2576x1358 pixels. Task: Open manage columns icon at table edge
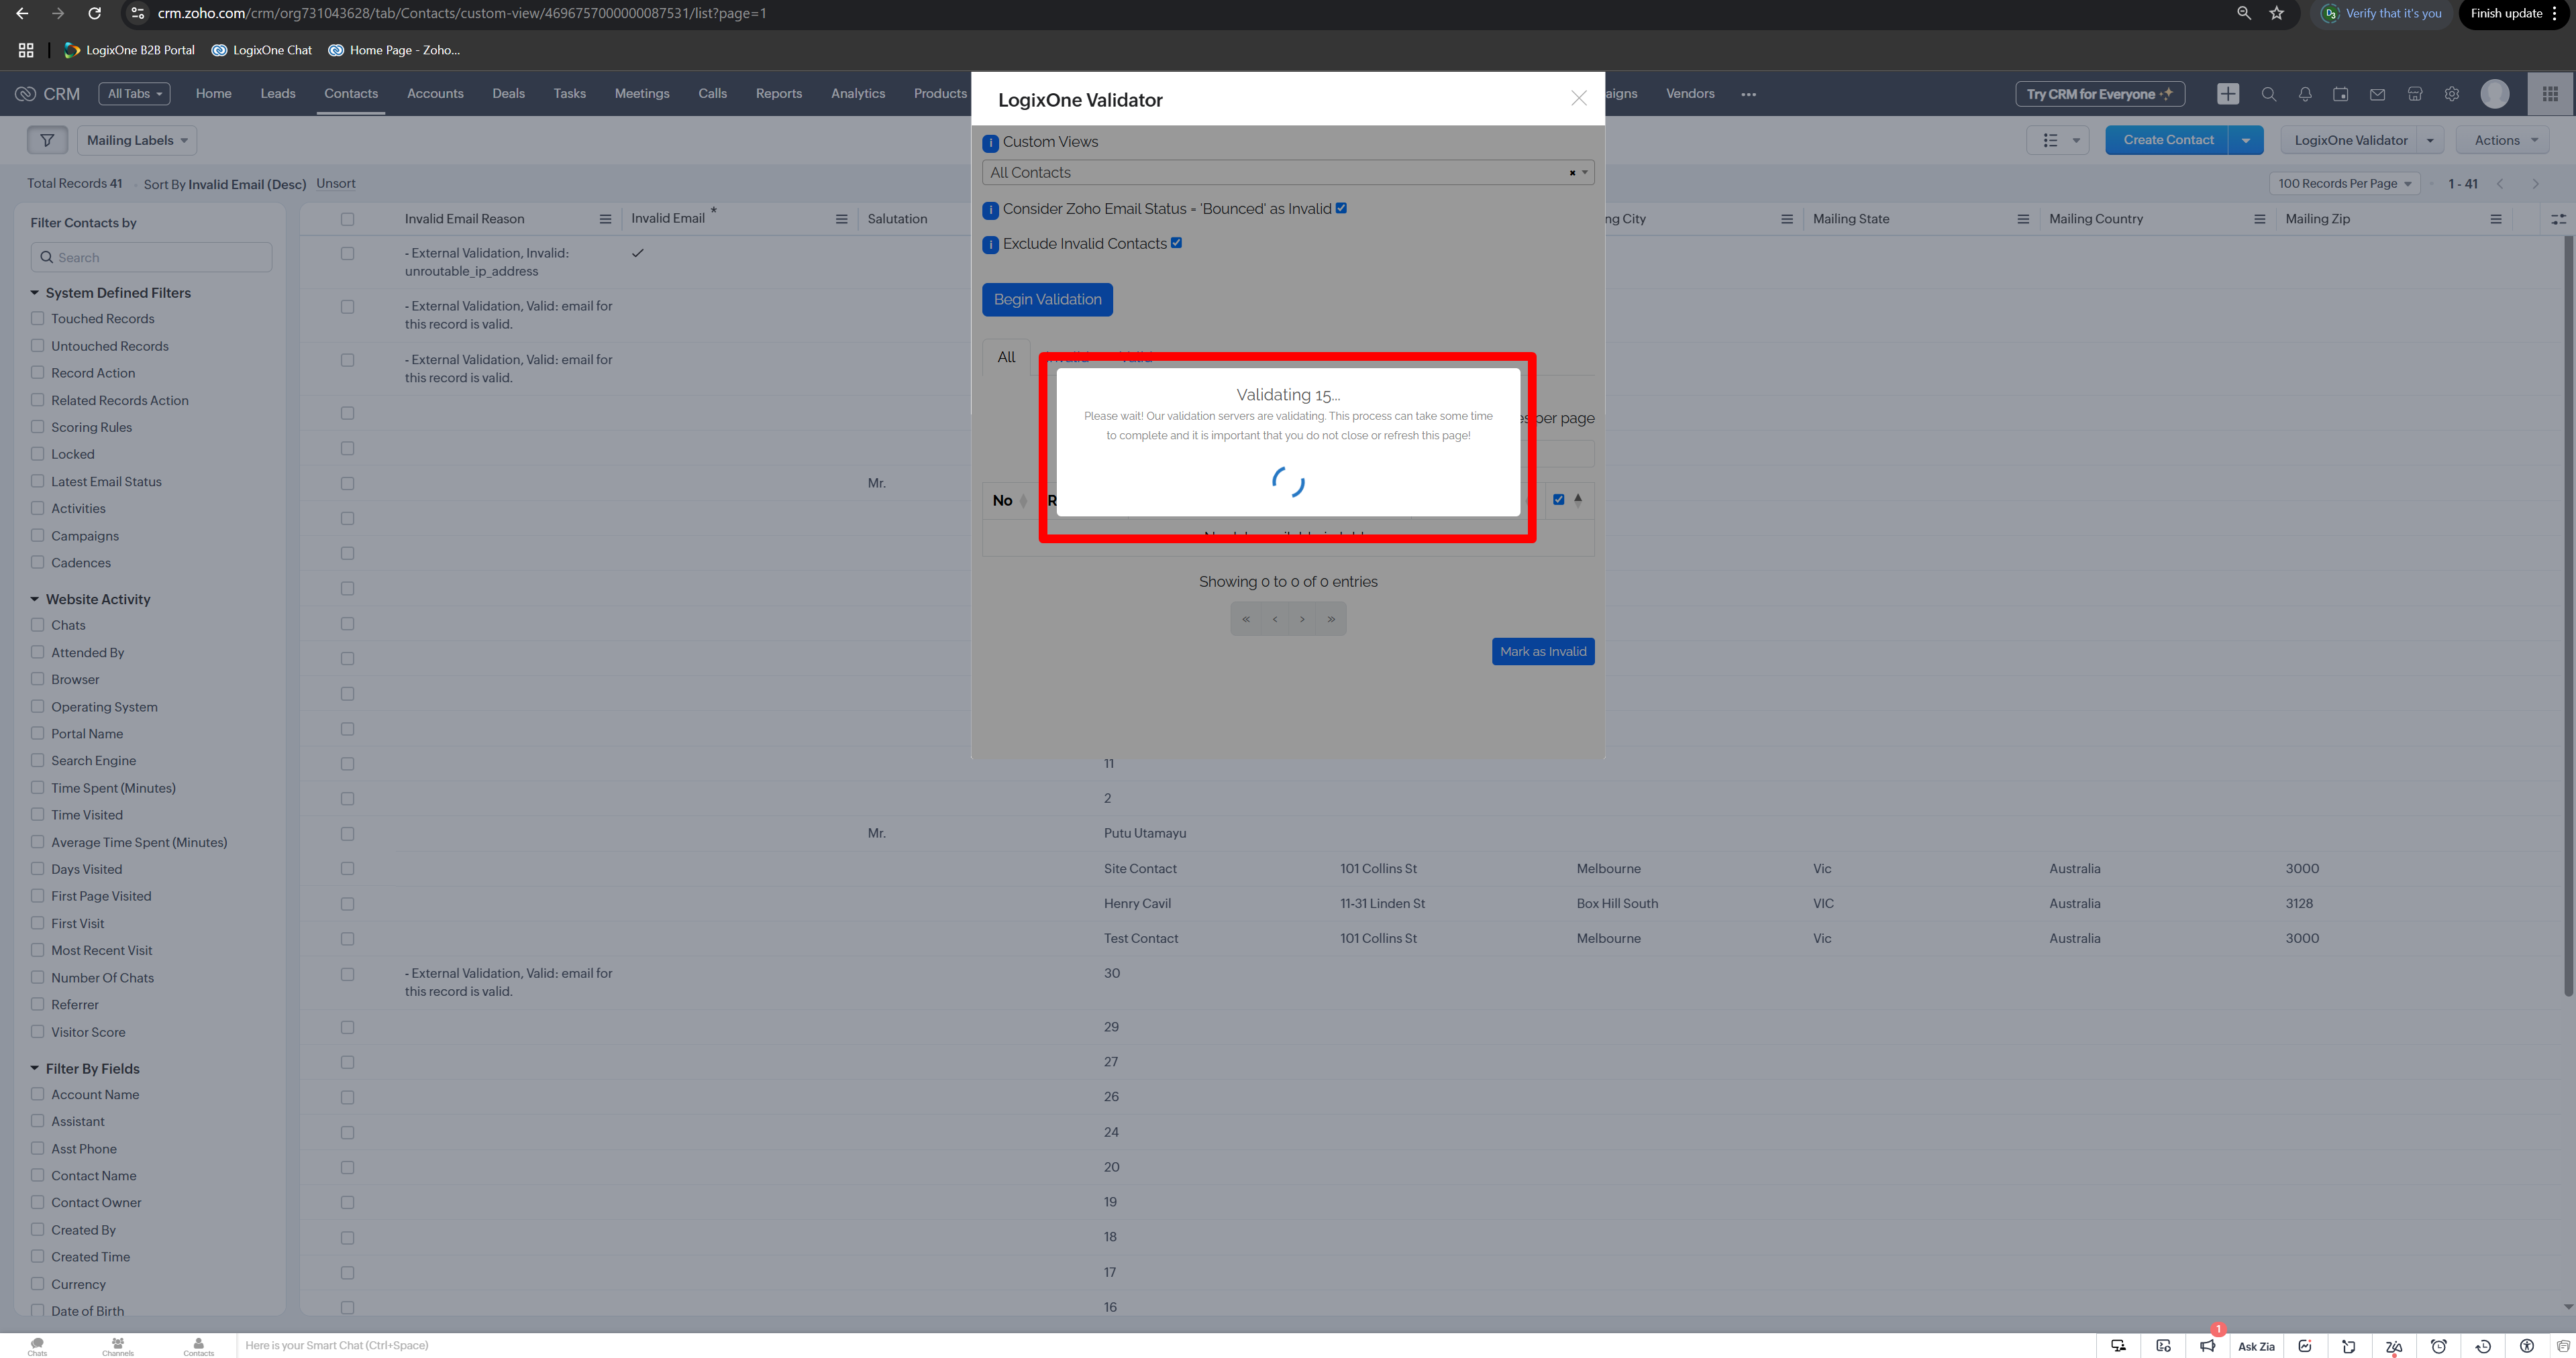click(2558, 219)
